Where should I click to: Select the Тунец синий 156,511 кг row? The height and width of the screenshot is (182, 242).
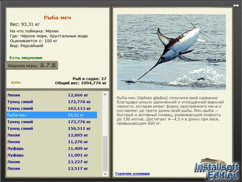[x=52, y=128]
